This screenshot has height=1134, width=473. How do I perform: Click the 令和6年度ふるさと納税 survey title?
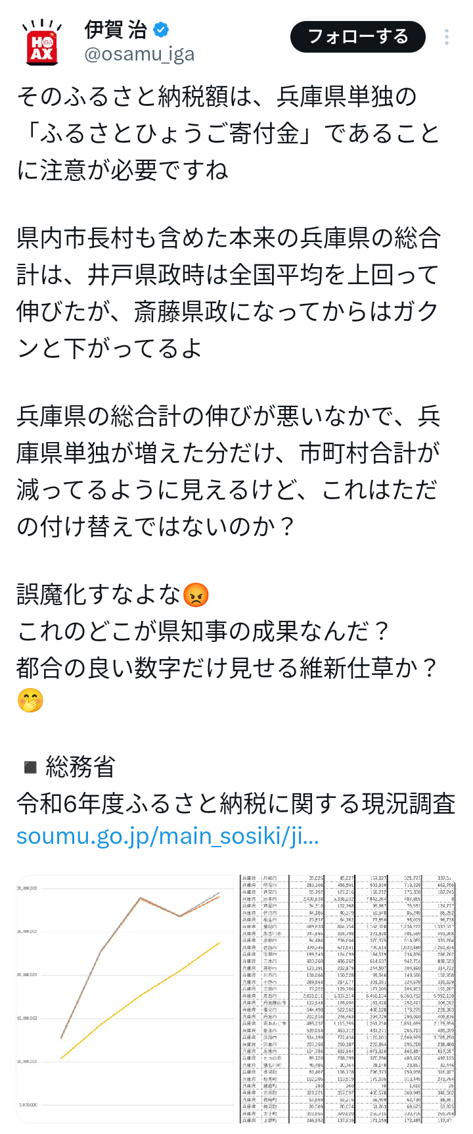[x=236, y=803]
